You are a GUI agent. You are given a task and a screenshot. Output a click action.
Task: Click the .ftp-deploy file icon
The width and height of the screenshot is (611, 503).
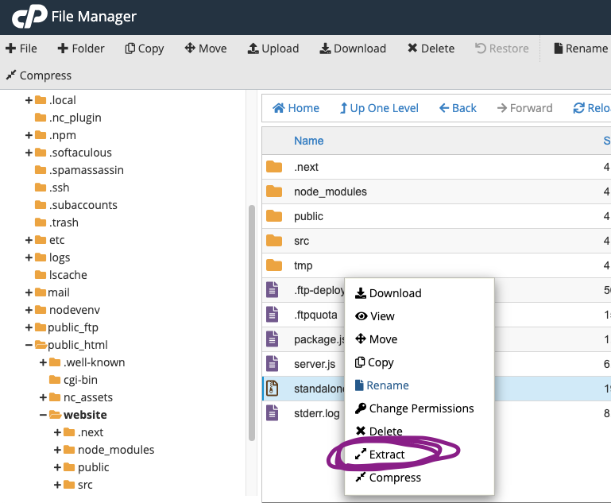[x=273, y=289]
